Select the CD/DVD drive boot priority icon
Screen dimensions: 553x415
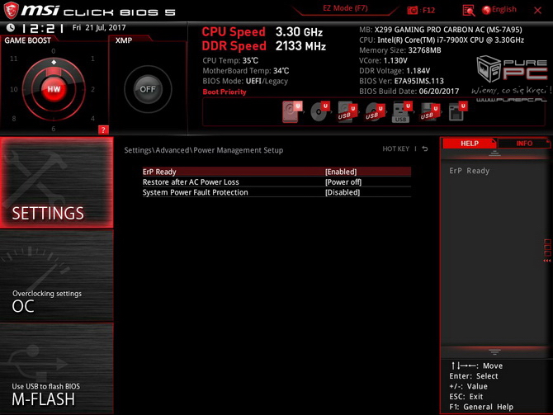[319, 111]
